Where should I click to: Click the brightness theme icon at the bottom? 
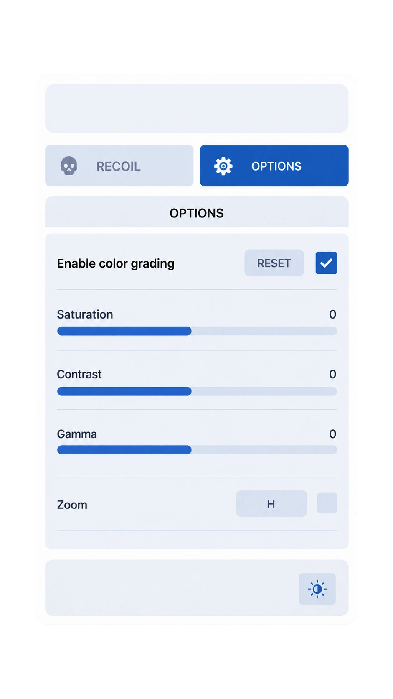[317, 589]
